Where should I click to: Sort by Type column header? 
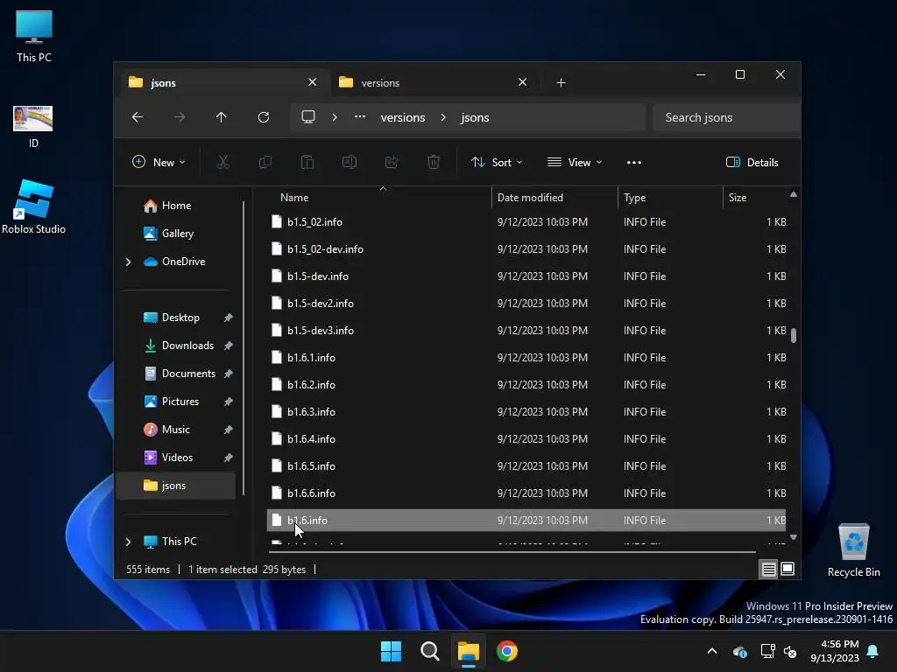point(670,198)
